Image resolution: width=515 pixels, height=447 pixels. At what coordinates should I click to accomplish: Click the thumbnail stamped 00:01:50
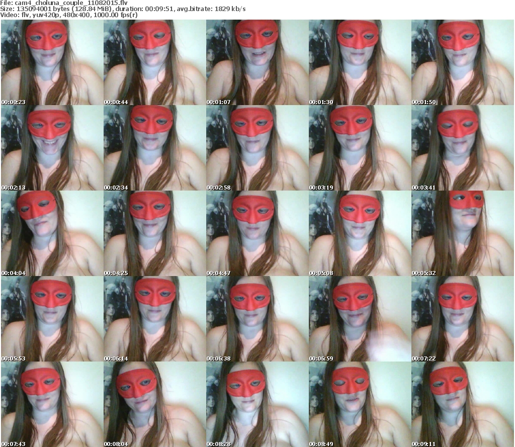(463, 62)
